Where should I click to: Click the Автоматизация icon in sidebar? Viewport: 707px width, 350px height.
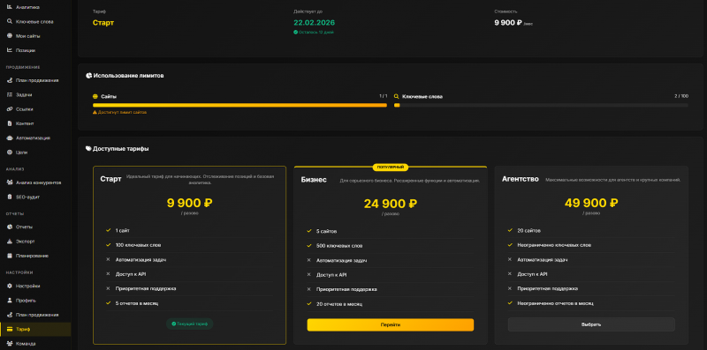(x=10, y=138)
